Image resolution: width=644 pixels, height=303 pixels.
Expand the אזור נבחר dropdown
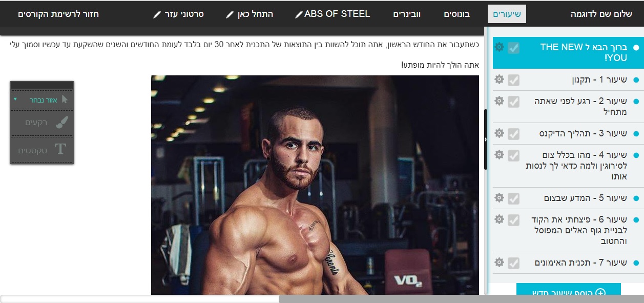42,99
